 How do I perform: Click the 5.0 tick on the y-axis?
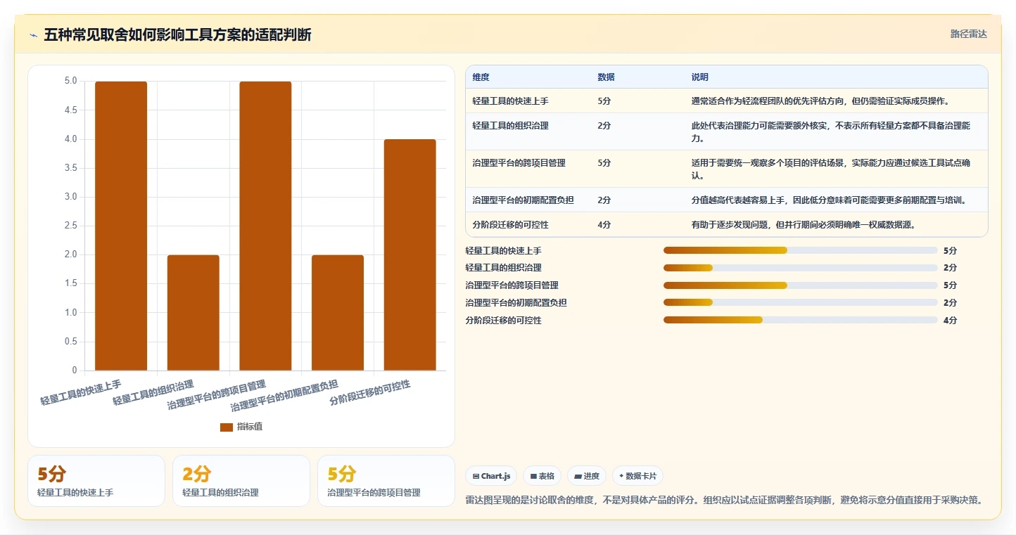[70, 81]
